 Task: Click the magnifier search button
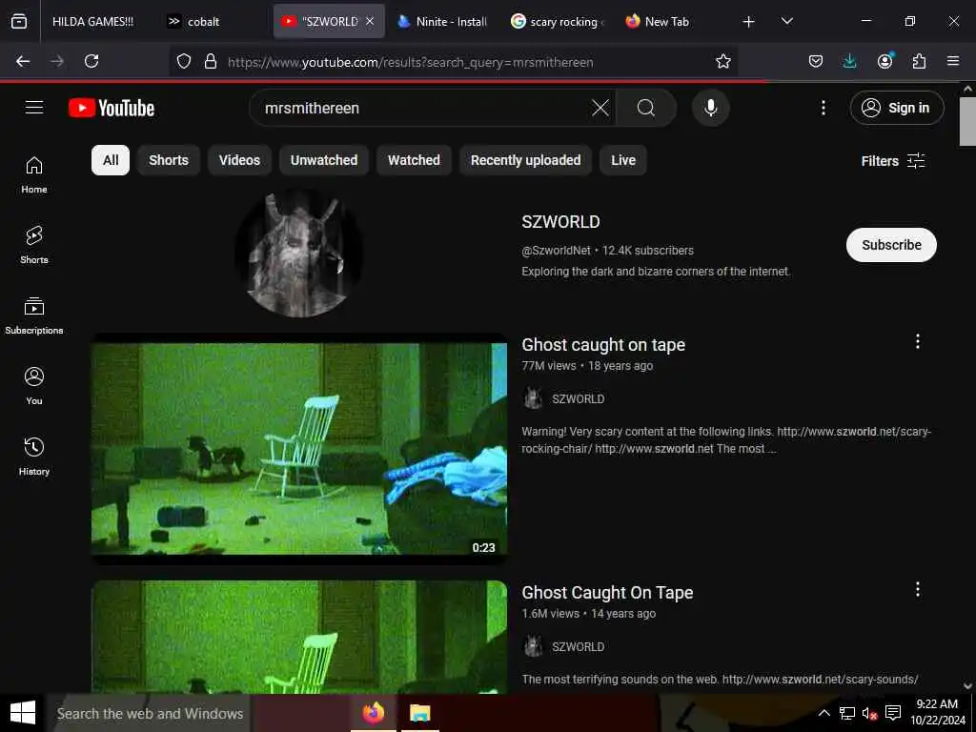point(646,108)
